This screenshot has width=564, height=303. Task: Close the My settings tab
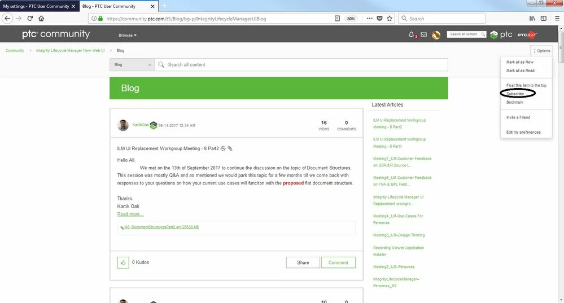coord(73,6)
